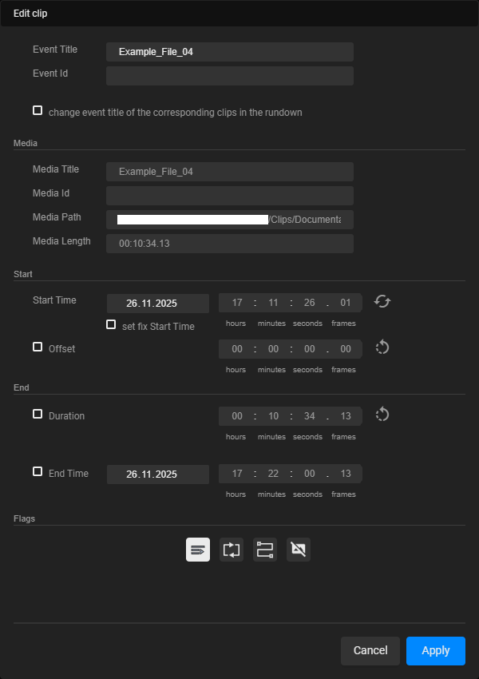Toggle the no-video flag
The height and width of the screenshot is (679, 479).
pos(298,550)
